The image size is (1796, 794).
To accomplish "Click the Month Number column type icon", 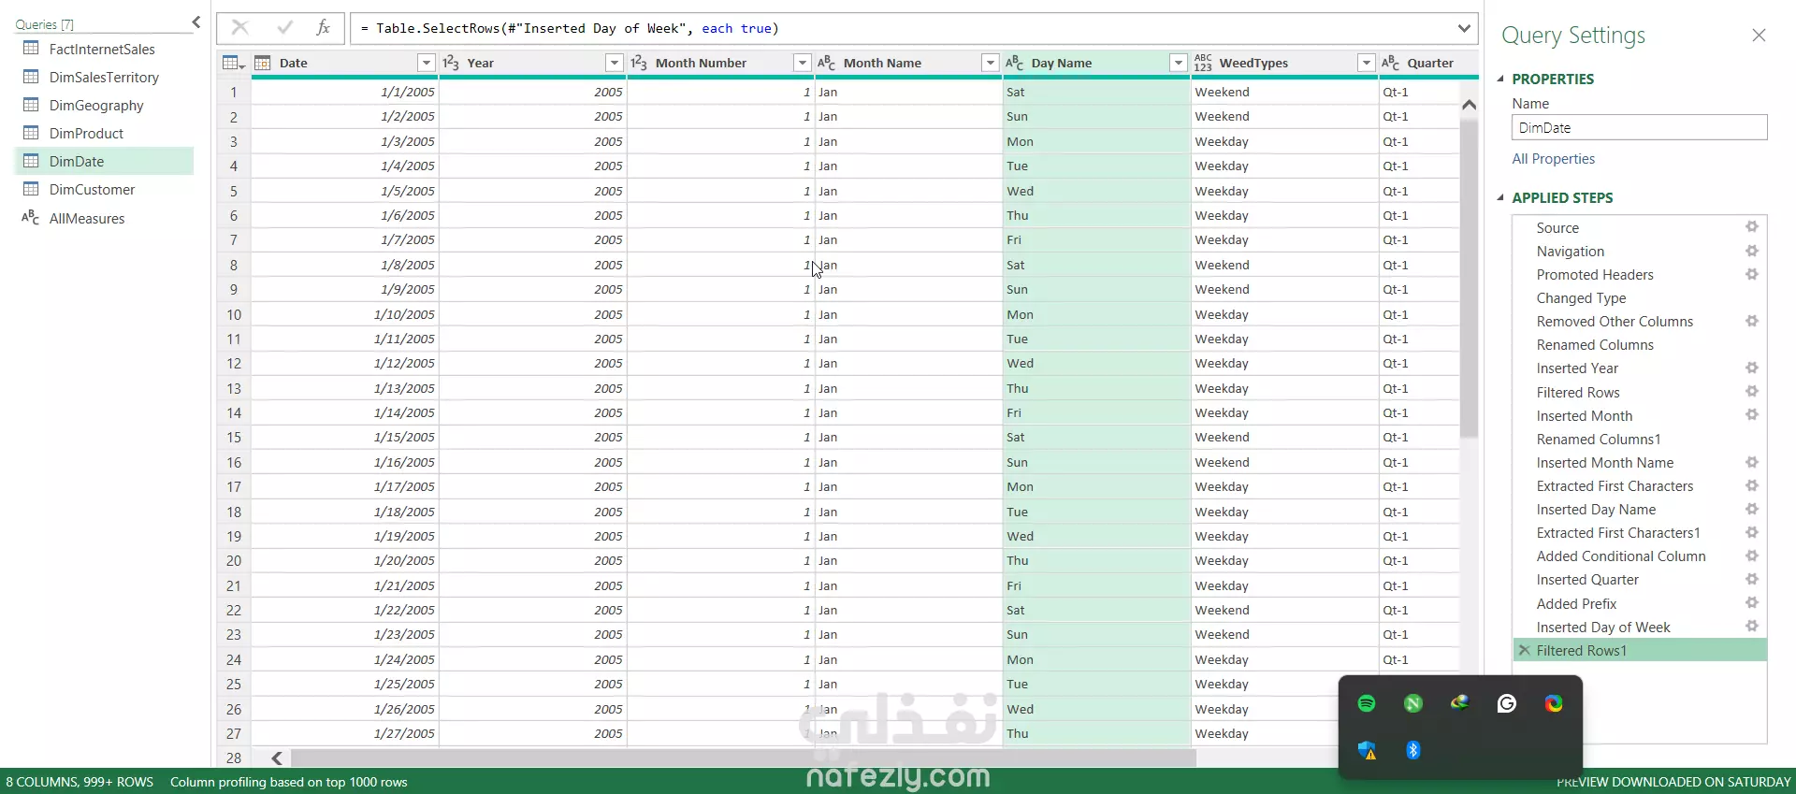I will (639, 63).
